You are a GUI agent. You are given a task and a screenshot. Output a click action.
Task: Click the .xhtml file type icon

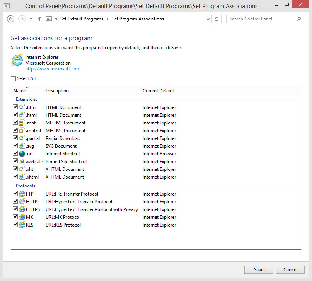coord(22,177)
